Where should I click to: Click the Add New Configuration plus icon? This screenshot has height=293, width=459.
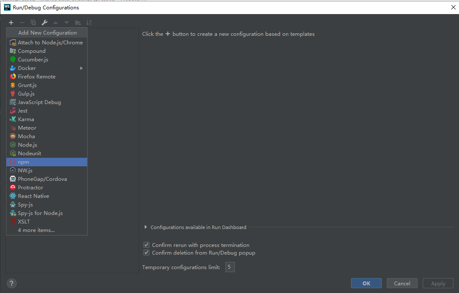click(11, 23)
